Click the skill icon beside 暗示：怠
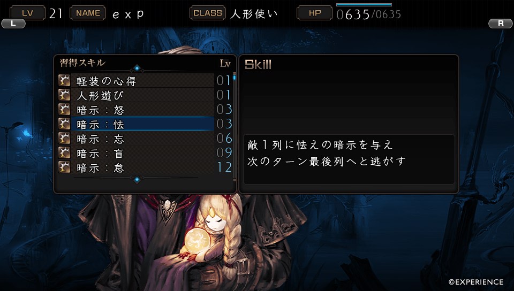 tap(64, 167)
